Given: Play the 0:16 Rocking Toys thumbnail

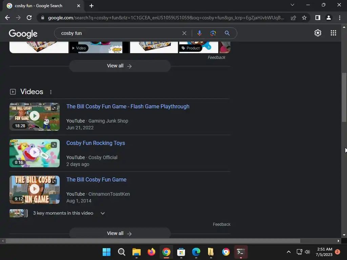Looking at the screenshot, I should (35, 153).
